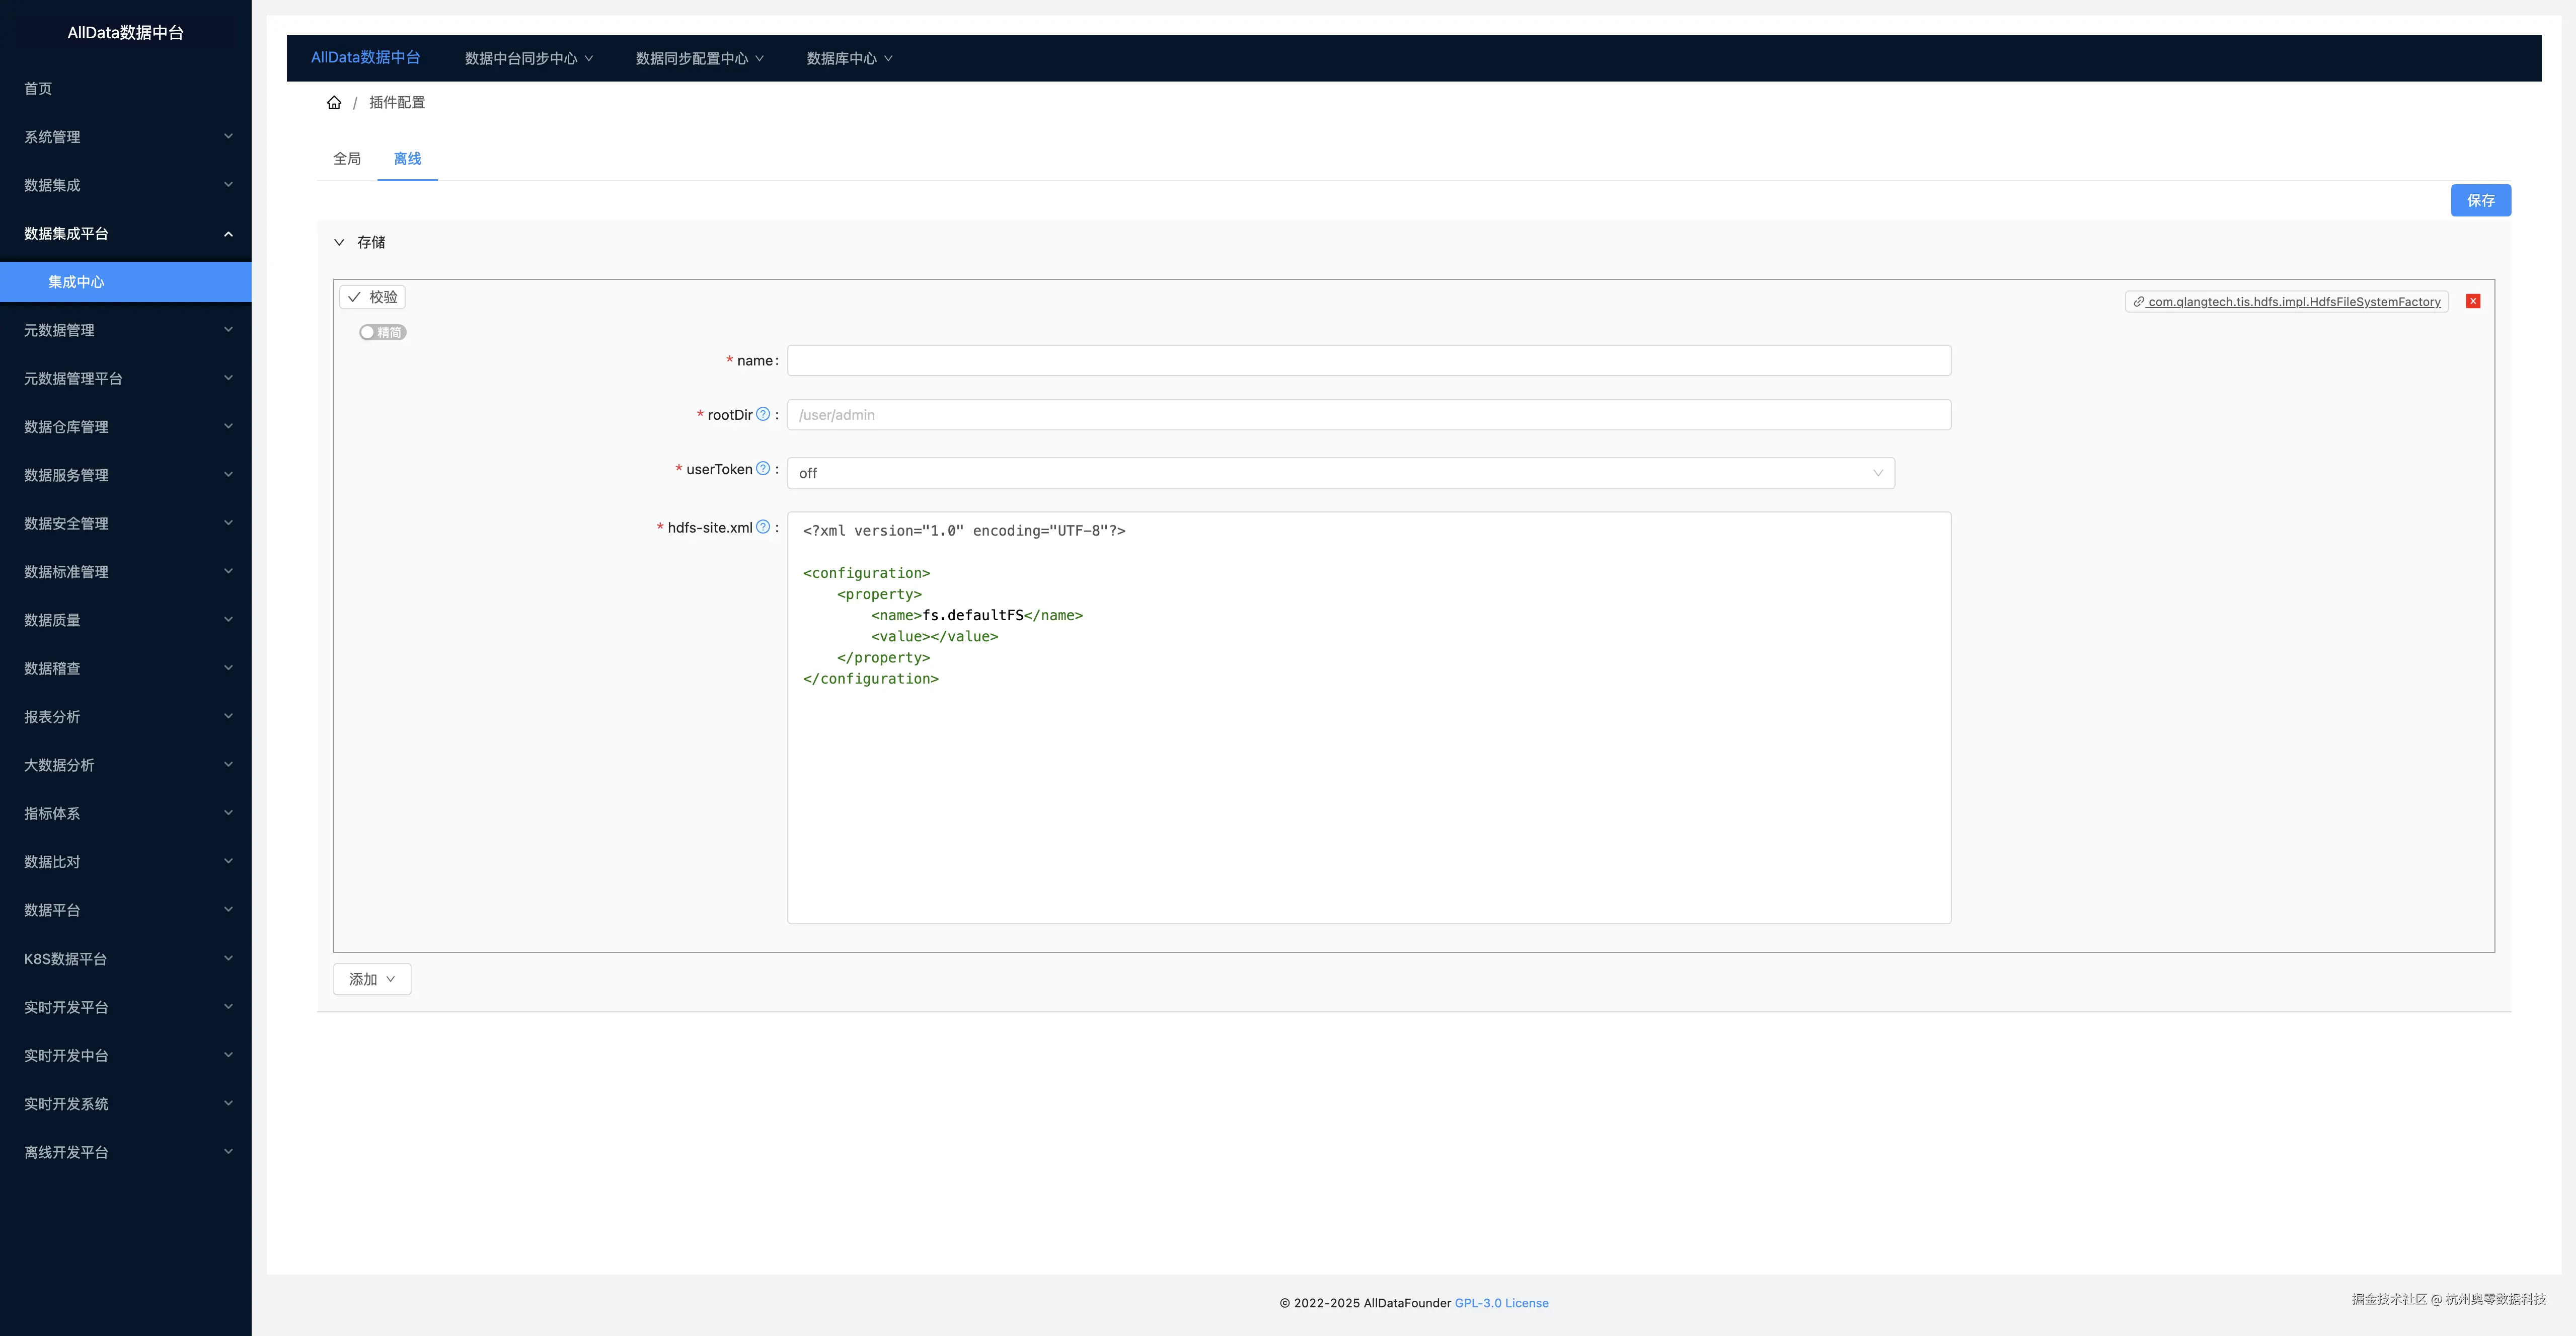Open the 数据库中心 top menu
Viewport: 2576px width, 1336px height.
coord(849,58)
